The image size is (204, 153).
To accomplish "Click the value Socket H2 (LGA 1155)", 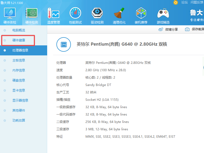I will (x=102, y=100).
